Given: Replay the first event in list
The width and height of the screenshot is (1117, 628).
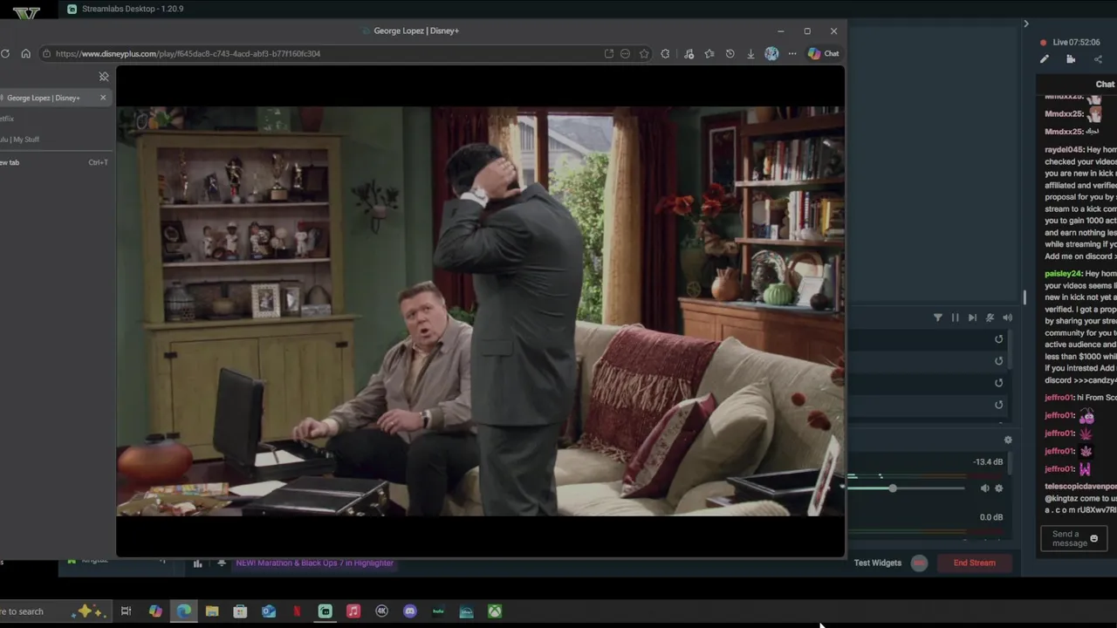Looking at the screenshot, I should [x=999, y=339].
